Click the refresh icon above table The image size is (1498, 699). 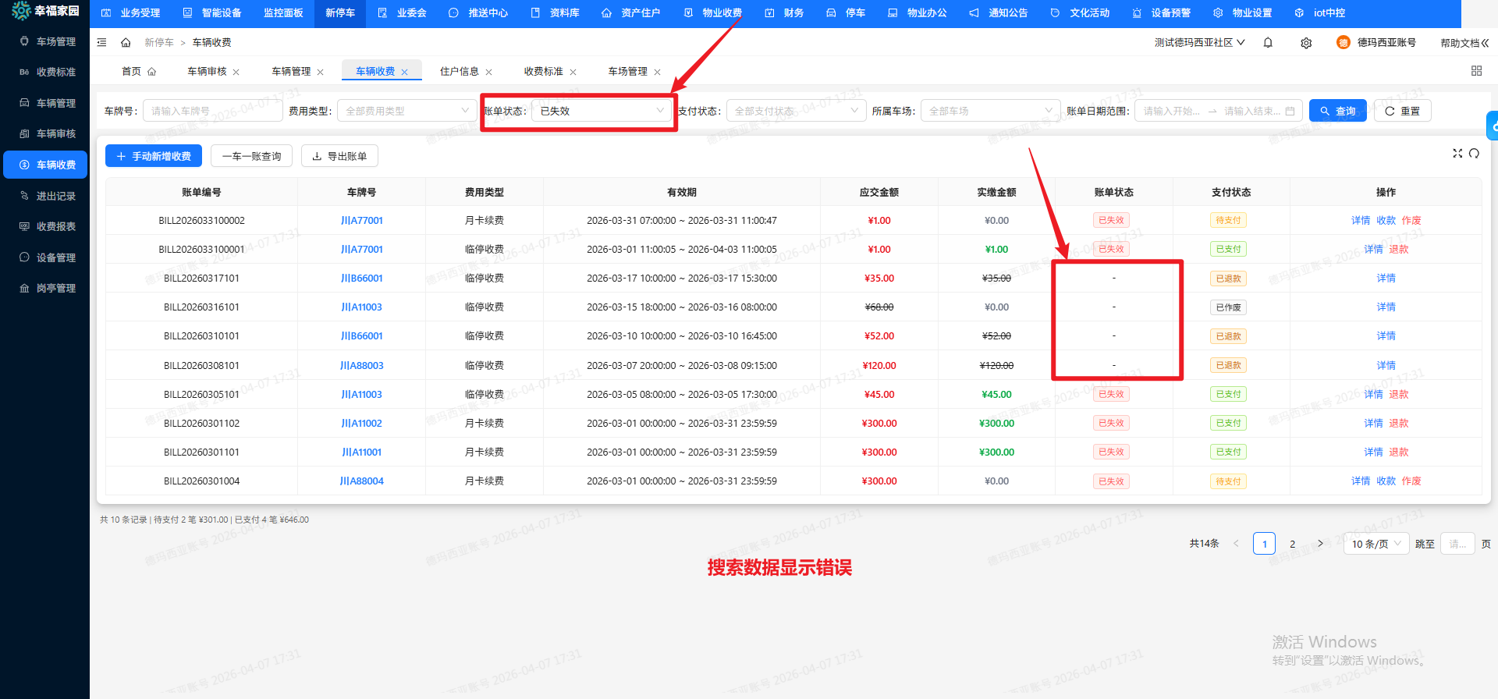1474,154
